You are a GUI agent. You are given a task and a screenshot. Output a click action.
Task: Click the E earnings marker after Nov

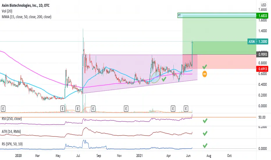click(126, 109)
